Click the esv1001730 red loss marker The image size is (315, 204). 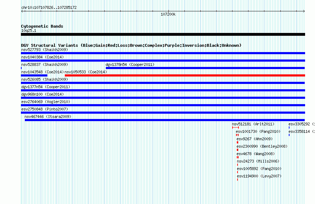(x=237, y=135)
